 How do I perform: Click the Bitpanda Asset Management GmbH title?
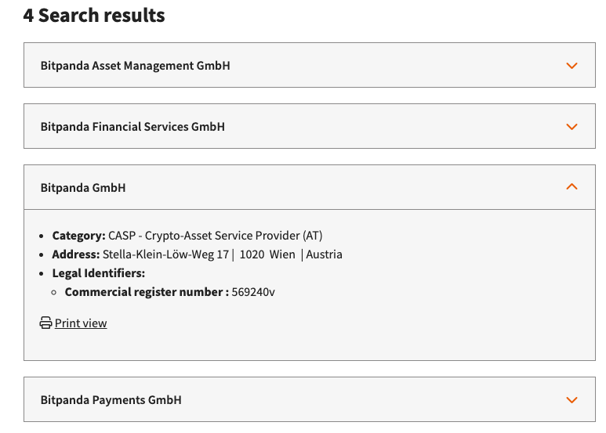[x=135, y=66]
